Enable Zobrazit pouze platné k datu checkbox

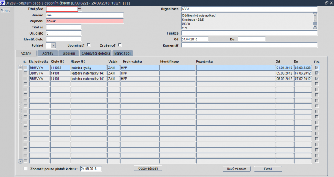(25, 169)
